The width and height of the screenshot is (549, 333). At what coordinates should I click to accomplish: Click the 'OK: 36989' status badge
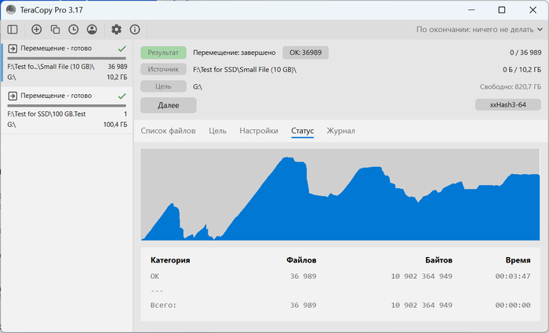(x=306, y=52)
